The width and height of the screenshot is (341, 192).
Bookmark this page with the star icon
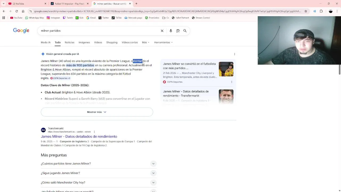(x=306, y=11)
